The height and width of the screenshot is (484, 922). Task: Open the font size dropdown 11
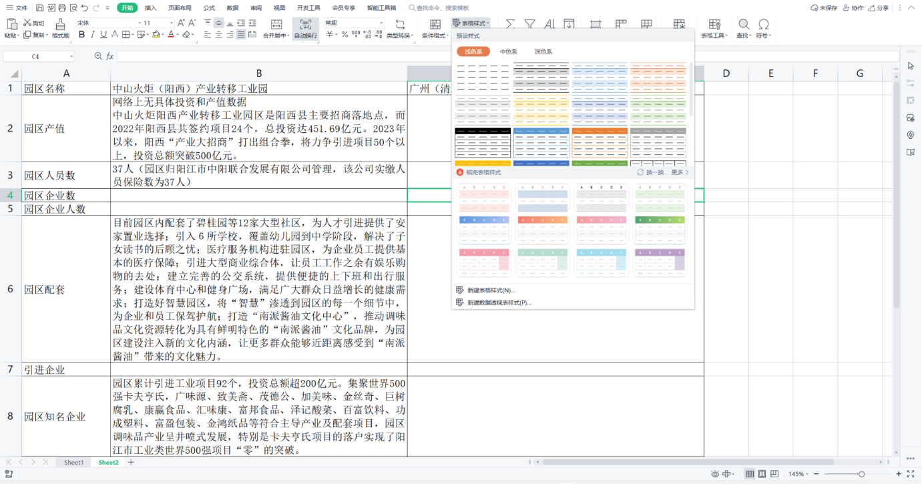(x=172, y=23)
